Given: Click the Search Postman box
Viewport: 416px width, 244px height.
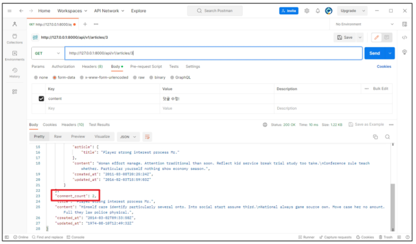Looking at the screenshot, I should [x=215, y=11].
